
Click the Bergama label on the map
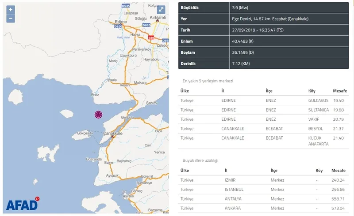(155, 210)
